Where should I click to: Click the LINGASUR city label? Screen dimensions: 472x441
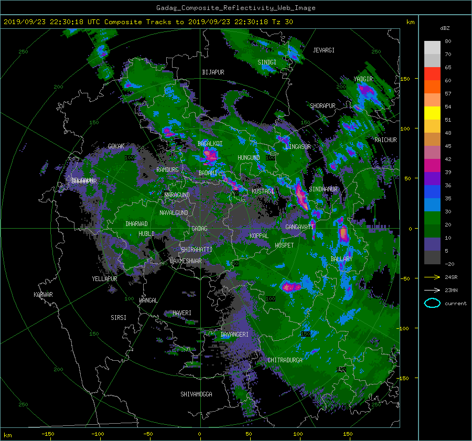click(298, 147)
